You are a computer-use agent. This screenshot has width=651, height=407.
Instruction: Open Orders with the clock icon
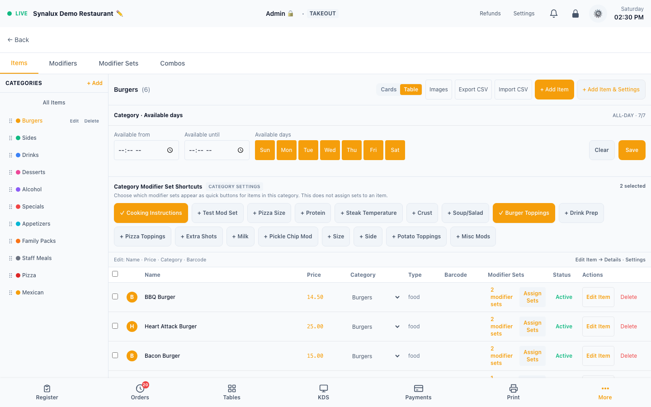(x=140, y=388)
